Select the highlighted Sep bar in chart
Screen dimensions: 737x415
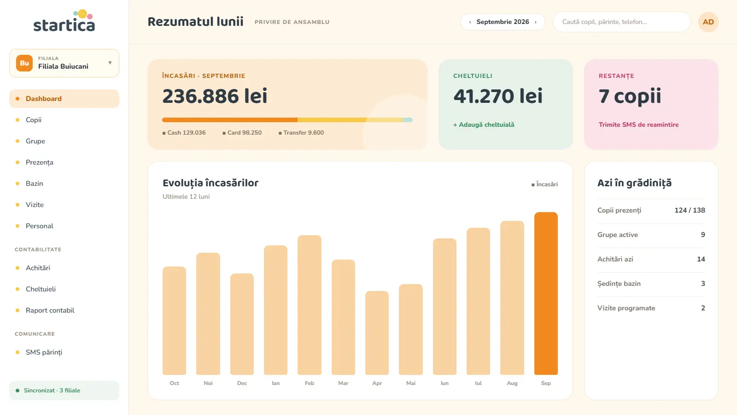(546, 293)
